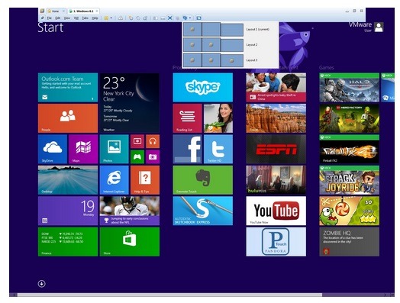Expand the multiple monitors layout dropdown arrow
Image resolution: width=400 pixels, height=303 pixels.
point(190,18)
